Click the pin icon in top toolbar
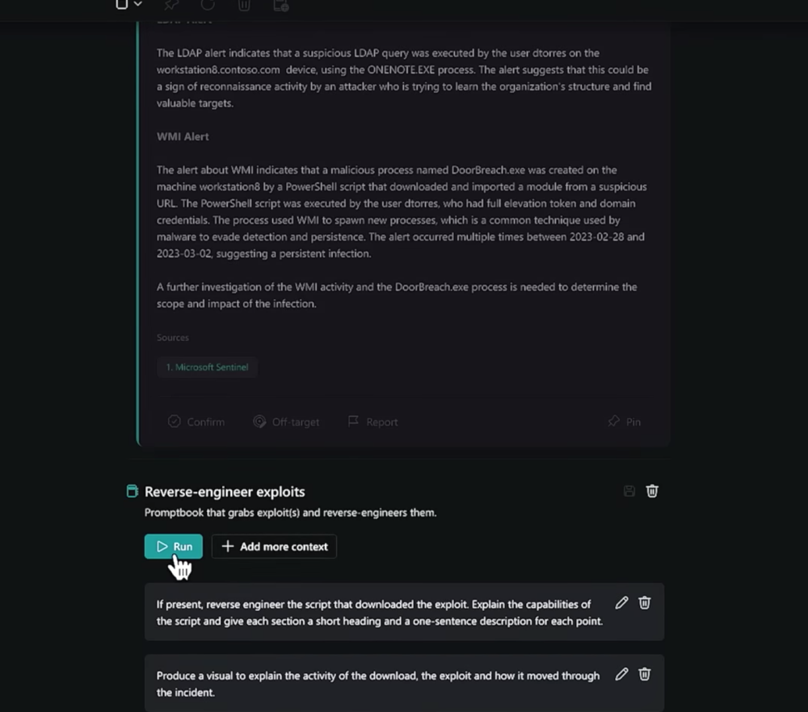Viewport: 808px width, 712px height. (171, 5)
